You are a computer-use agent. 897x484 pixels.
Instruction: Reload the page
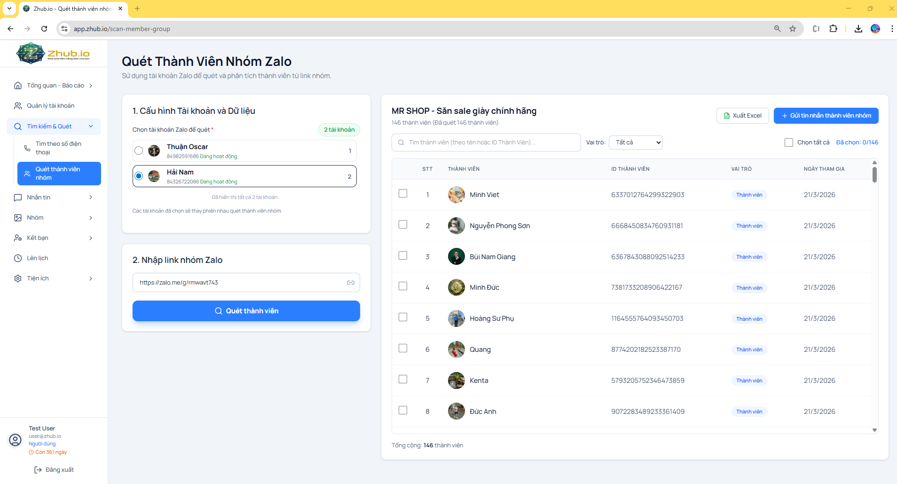tap(44, 29)
